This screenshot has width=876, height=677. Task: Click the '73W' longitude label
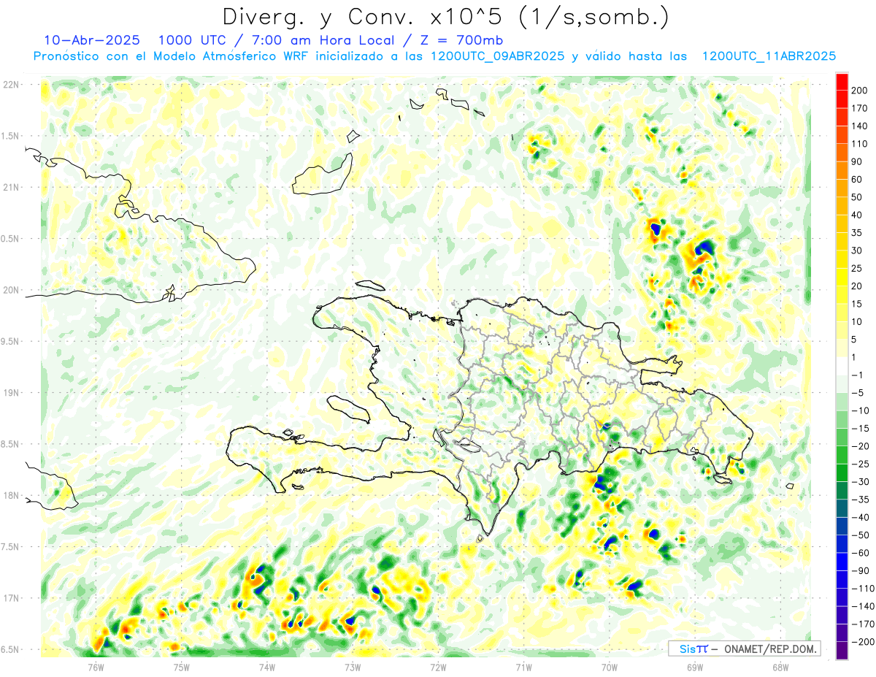point(353,668)
